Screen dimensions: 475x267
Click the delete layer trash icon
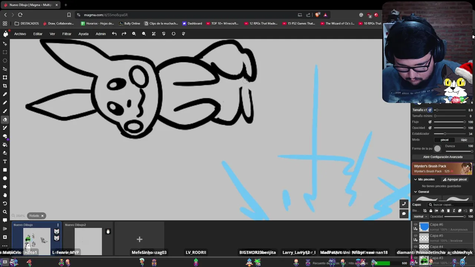[x=448, y=211]
